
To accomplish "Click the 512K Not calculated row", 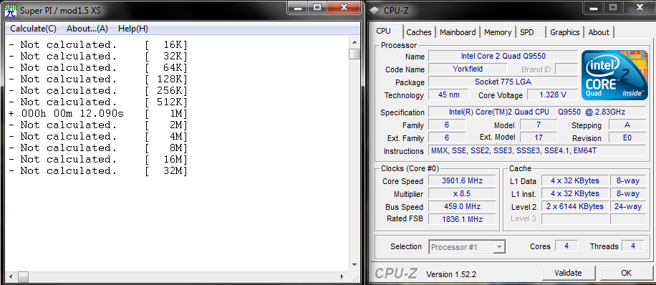I will (x=98, y=102).
